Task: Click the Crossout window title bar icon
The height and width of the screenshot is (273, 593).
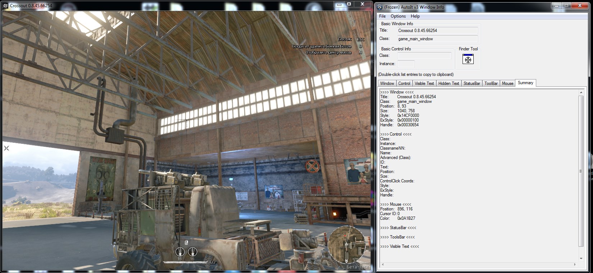Action: 5,6
